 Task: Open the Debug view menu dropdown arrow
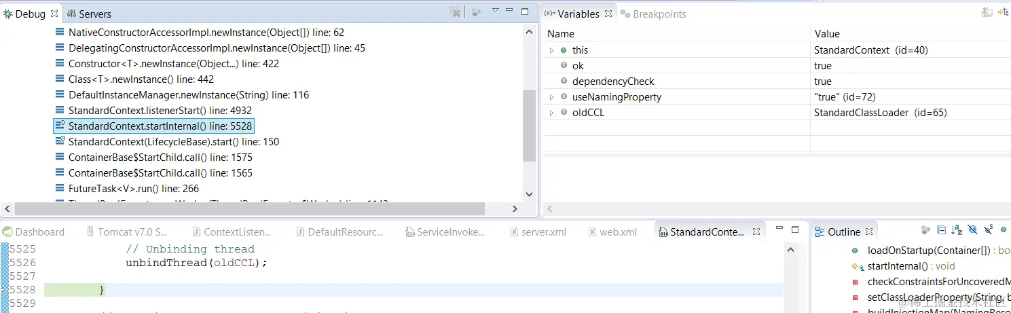496,10
